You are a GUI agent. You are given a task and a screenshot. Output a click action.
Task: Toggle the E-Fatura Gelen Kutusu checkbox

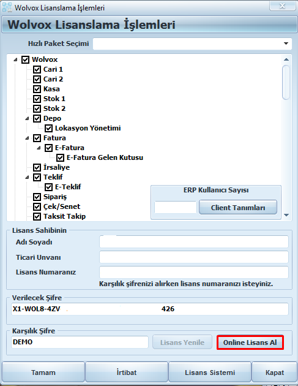pyautogui.click(x=60, y=157)
